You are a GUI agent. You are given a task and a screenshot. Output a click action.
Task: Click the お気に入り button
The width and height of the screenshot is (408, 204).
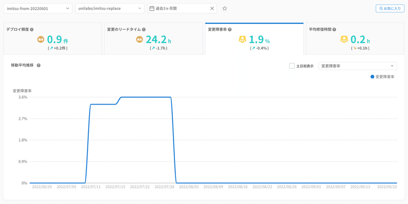pyautogui.click(x=390, y=8)
